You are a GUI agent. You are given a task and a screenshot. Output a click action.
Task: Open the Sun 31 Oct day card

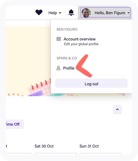pyautogui.click(x=101, y=154)
